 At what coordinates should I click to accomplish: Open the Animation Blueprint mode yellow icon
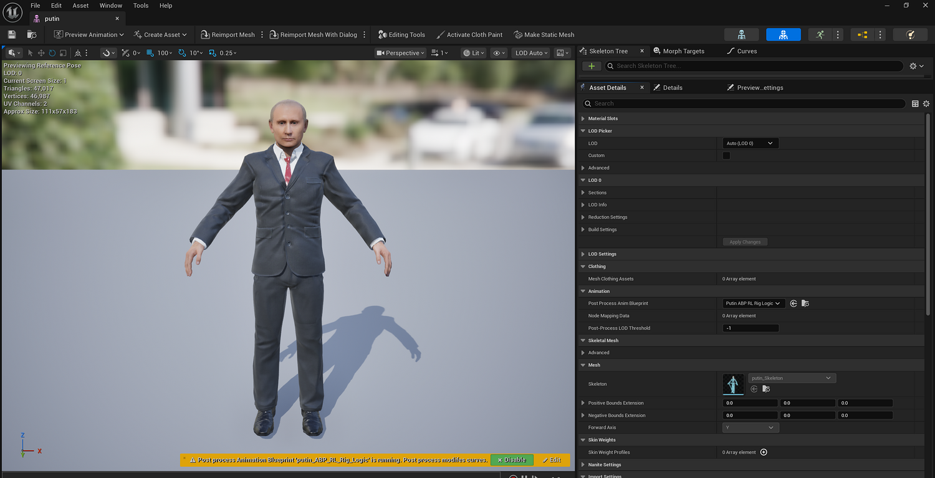[863, 35]
